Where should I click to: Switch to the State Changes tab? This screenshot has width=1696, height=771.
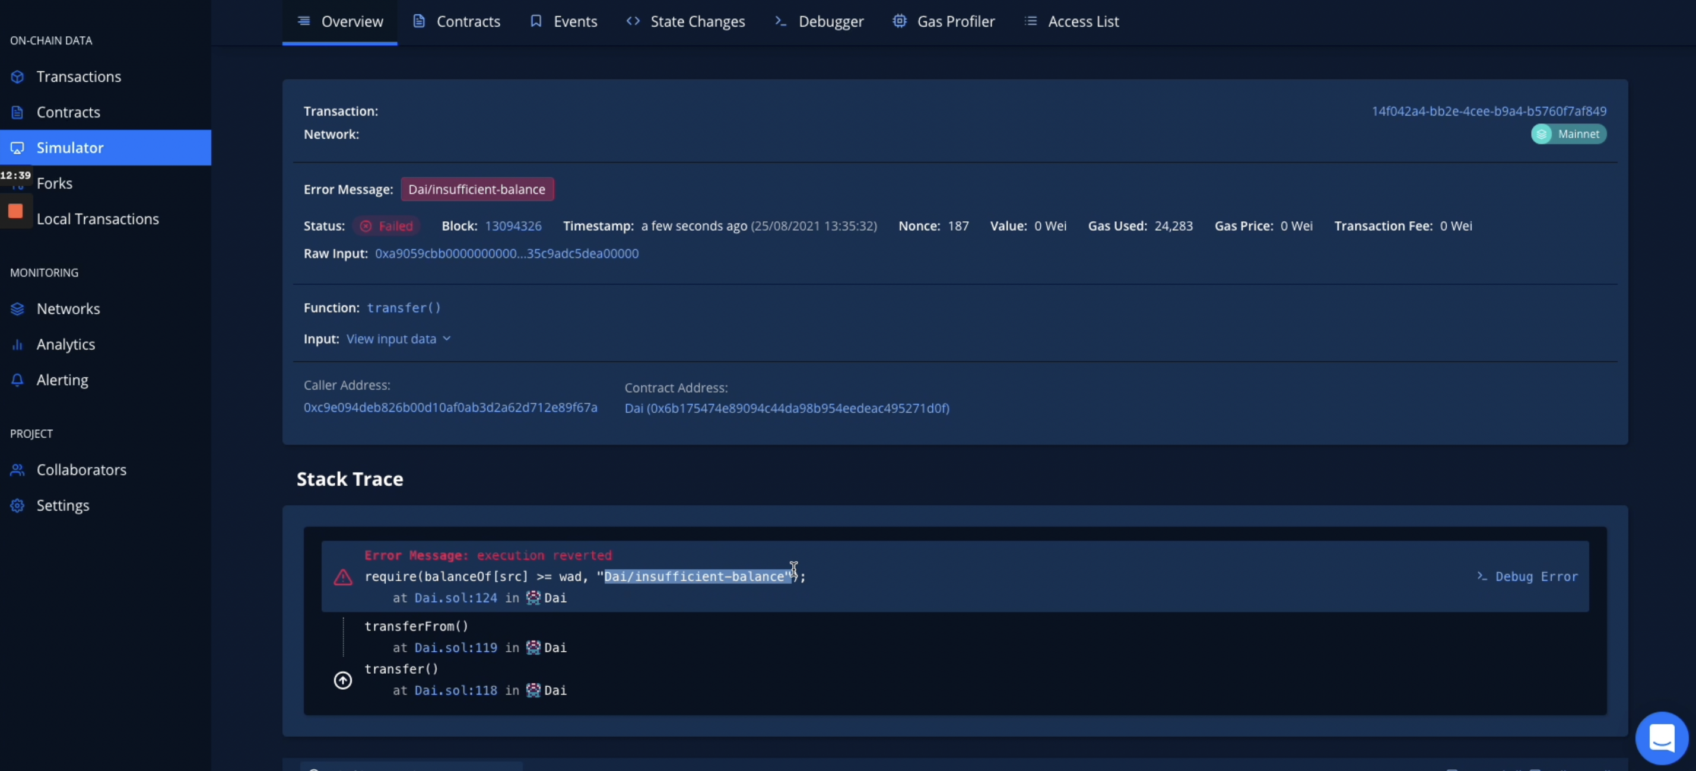[685, 21]
